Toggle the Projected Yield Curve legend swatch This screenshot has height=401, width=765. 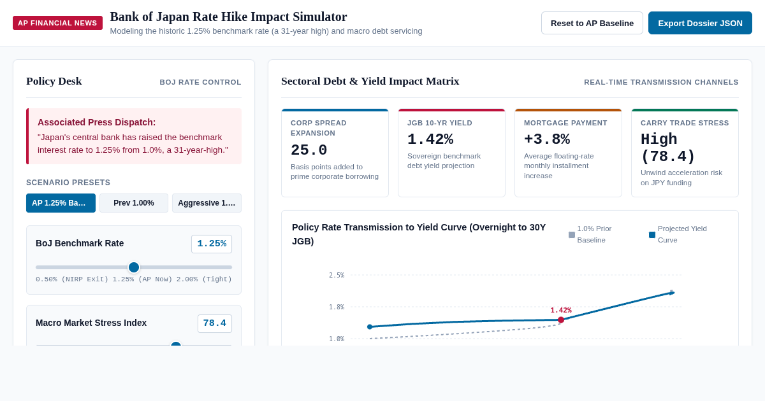point(652,235)
